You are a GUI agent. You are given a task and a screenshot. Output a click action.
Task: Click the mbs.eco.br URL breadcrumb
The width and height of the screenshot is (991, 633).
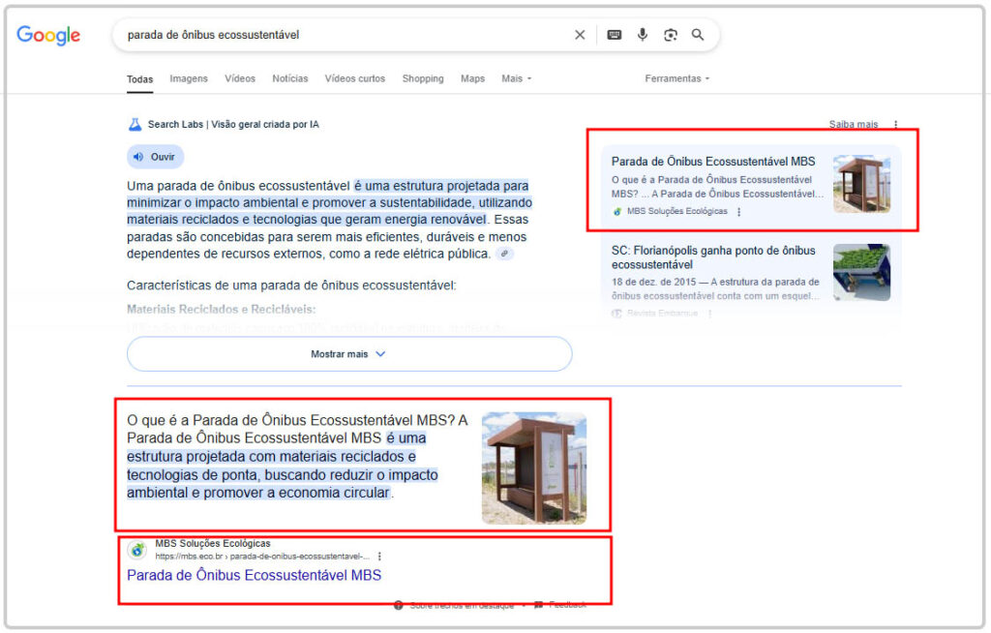(x=262, y=557)
